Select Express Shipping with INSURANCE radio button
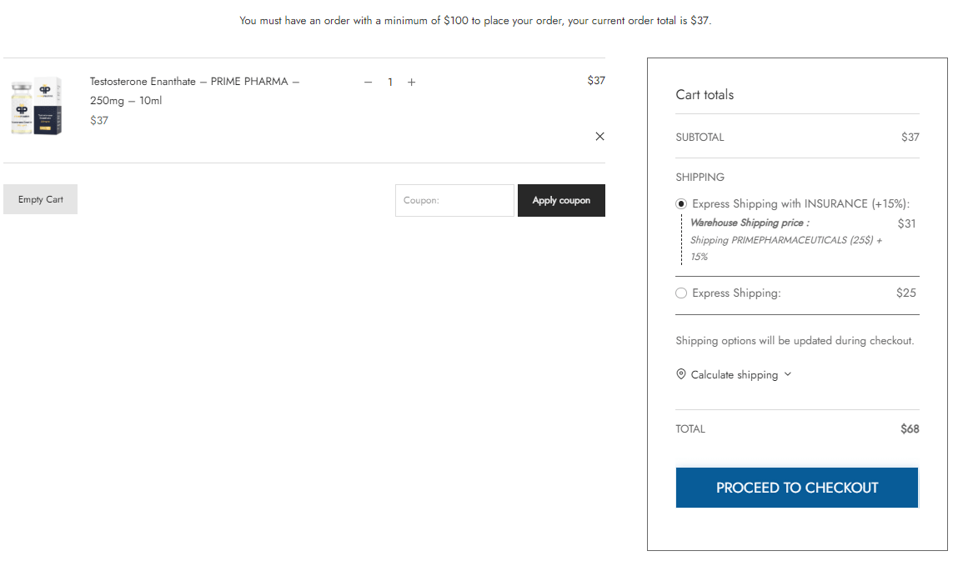Viewport: 958px width, 561px height. 681,204
